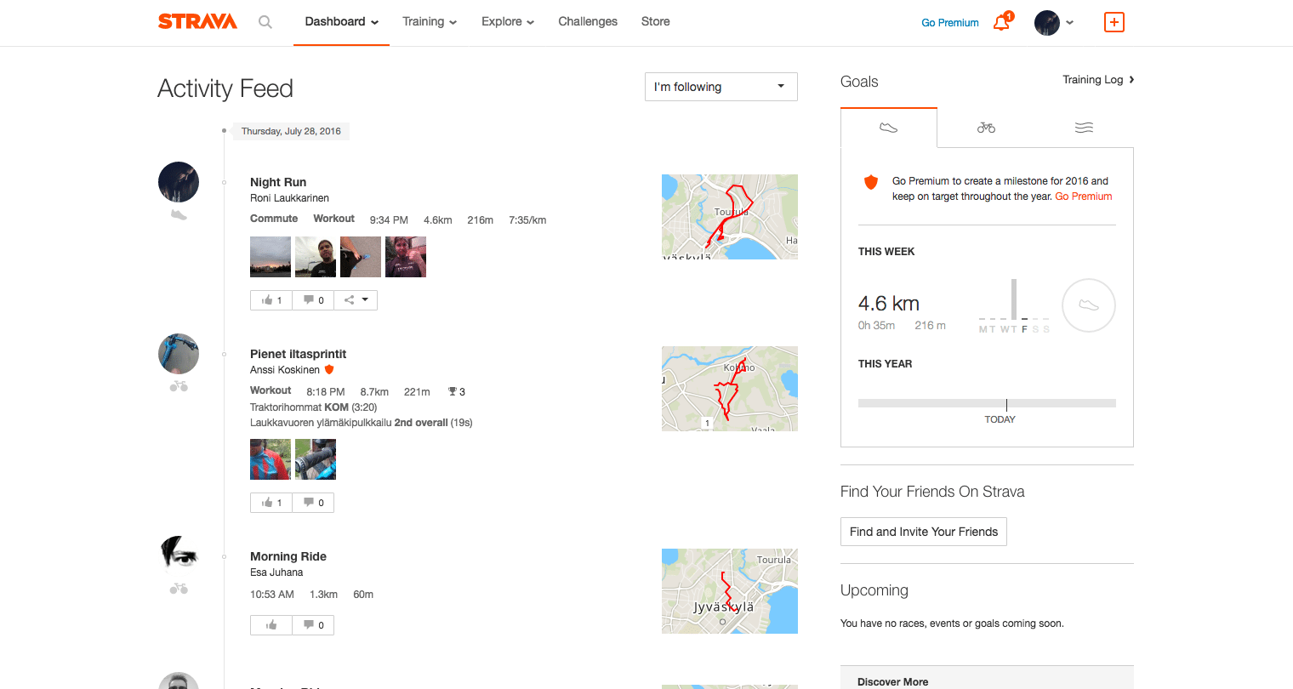Expand the profile menu chevron

[x=1069, y=23]
